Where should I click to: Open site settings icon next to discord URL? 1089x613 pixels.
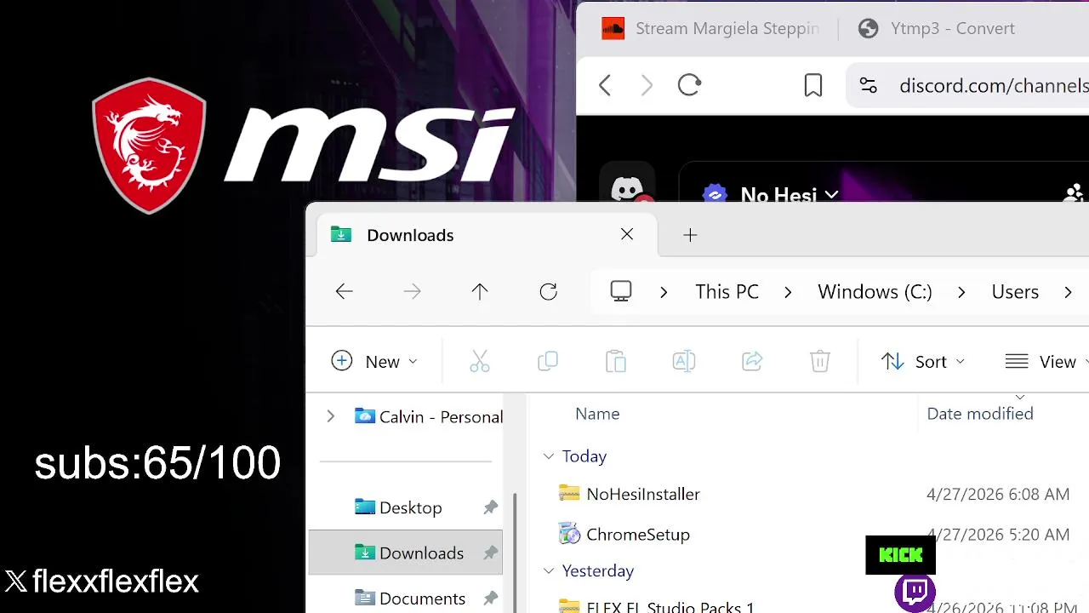pyautogui.click(x=868, y=85)
